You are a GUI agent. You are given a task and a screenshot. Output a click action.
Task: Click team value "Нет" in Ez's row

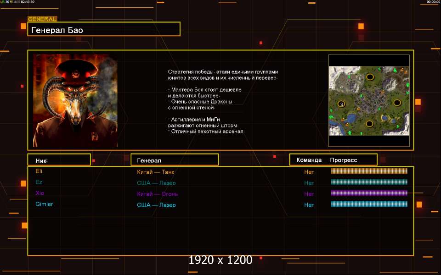pyautogui.click(x=309, y=183)
